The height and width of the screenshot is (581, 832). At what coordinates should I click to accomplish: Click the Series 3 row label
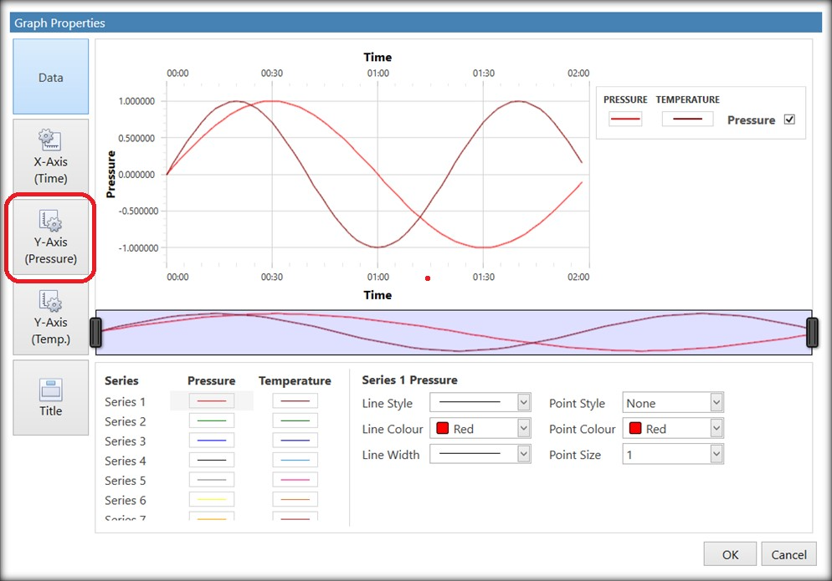point(125,441)
